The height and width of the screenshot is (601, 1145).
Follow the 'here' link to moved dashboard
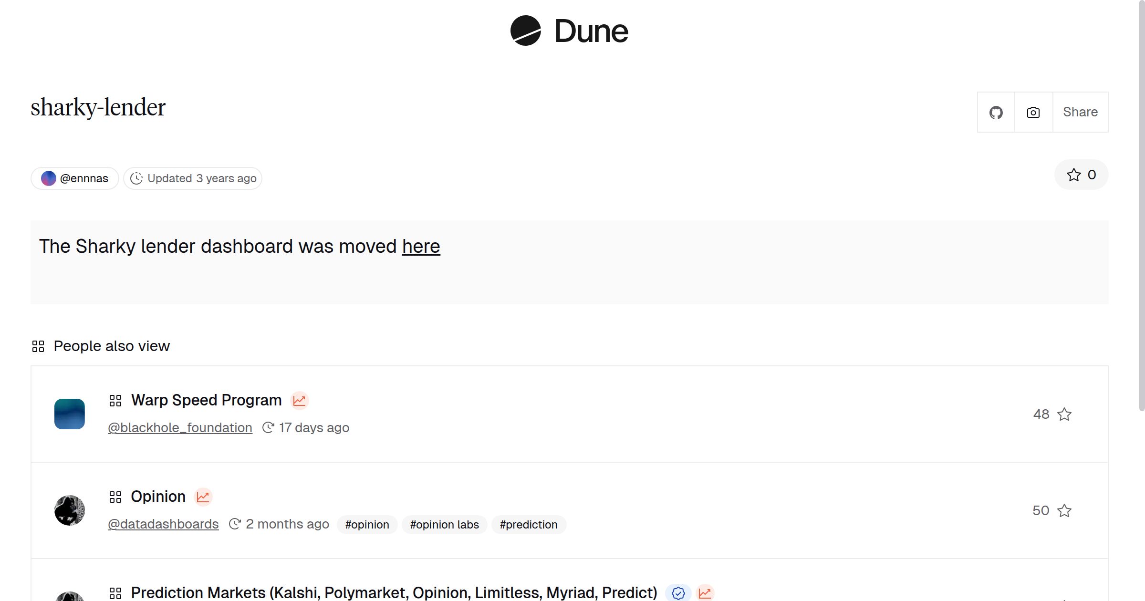click(x=421, y=247)
